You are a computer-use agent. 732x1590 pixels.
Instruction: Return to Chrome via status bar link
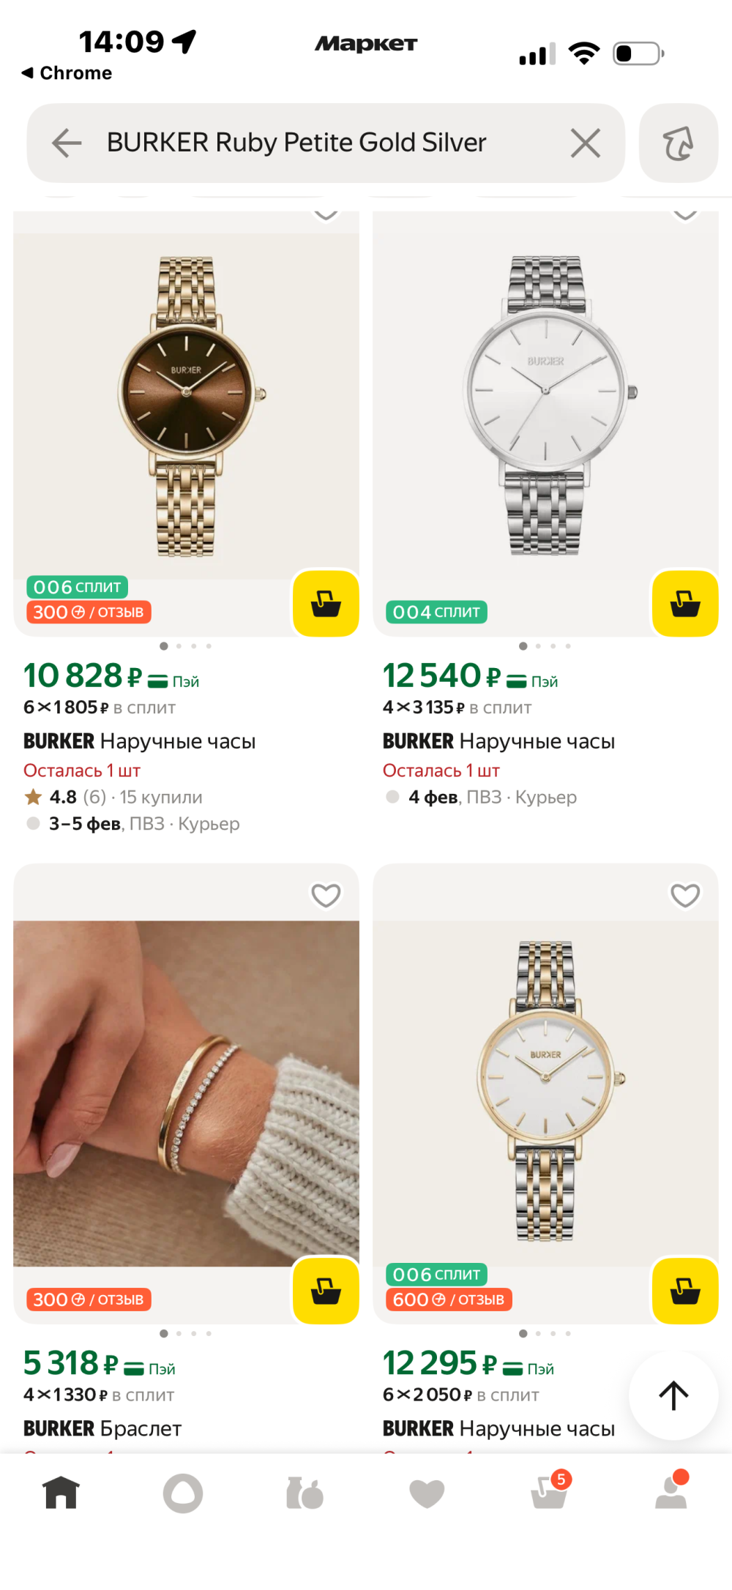pyautogui.click(x=67, y=73)
